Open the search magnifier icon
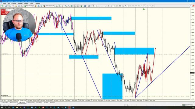This screenshot has width=195, height=109. point(190,6)
